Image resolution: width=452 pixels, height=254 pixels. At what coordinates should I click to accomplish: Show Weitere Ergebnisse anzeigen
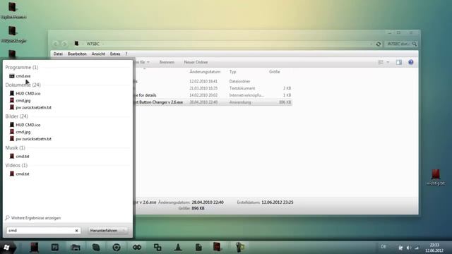coord(33,218)
